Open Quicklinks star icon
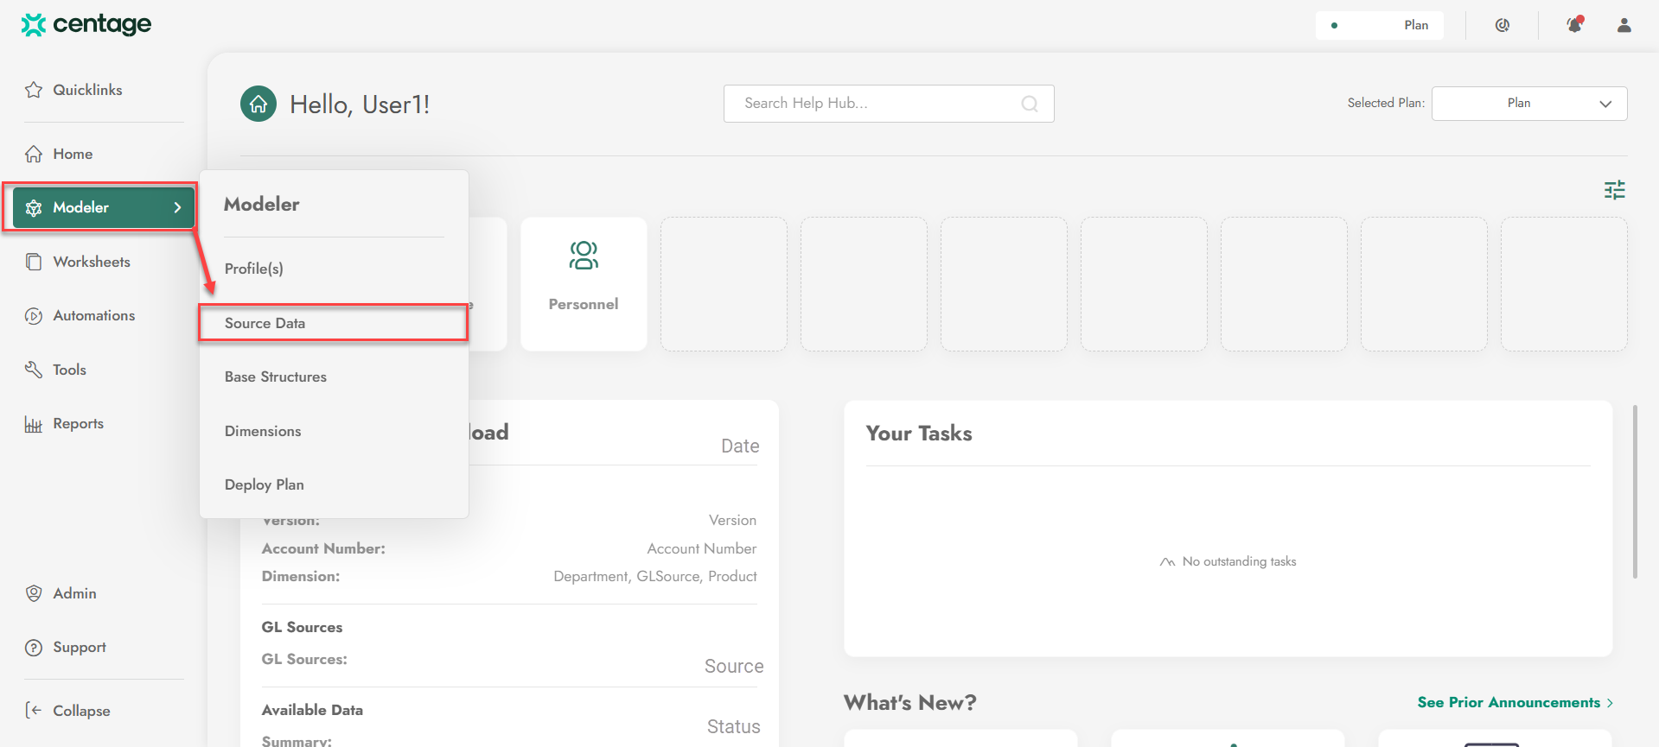The width and height of the screenshot is (1659, 747). [34, 90]
